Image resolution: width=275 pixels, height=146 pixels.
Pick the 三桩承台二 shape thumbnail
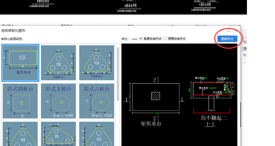97,63
